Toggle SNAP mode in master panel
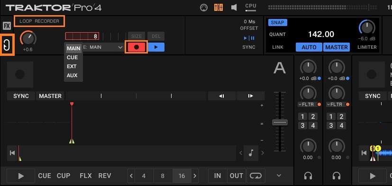Image resolution: width=392 pixels, height=186 pixels. 277,22
